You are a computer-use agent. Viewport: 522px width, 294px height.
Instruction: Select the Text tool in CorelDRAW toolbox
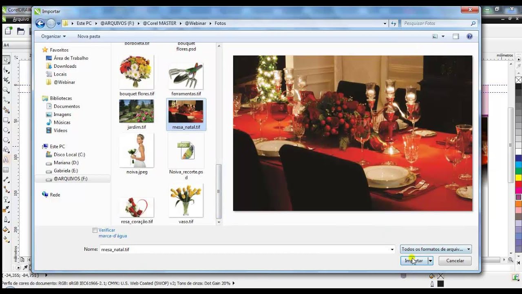pos(6,160)
